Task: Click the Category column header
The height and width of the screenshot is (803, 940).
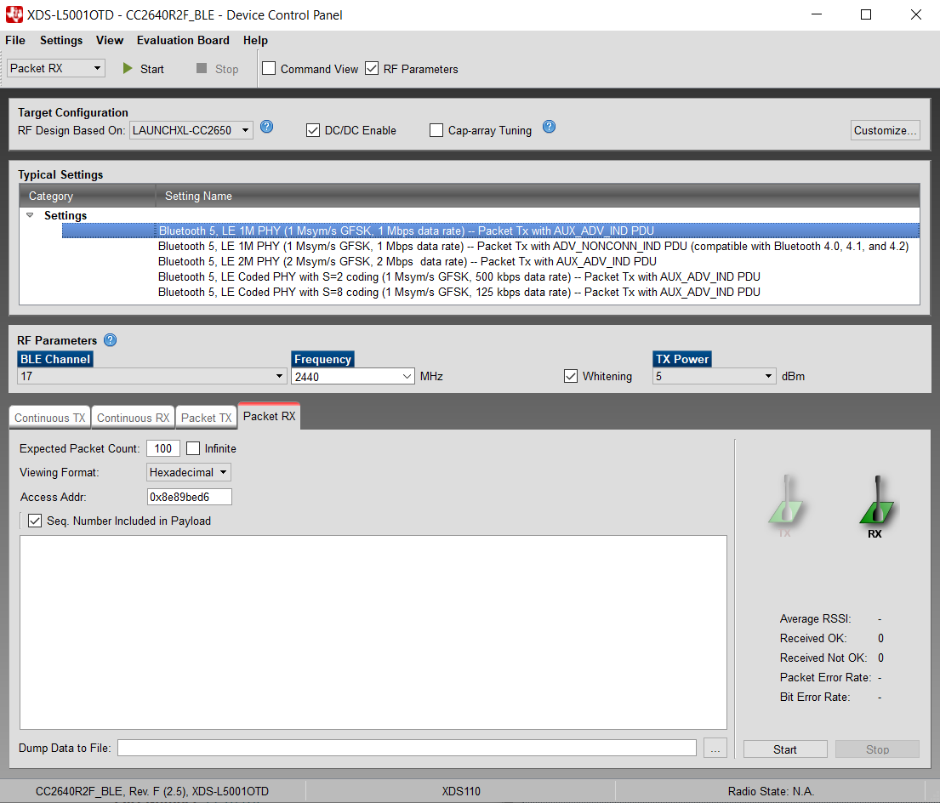Action: (88, 196)
